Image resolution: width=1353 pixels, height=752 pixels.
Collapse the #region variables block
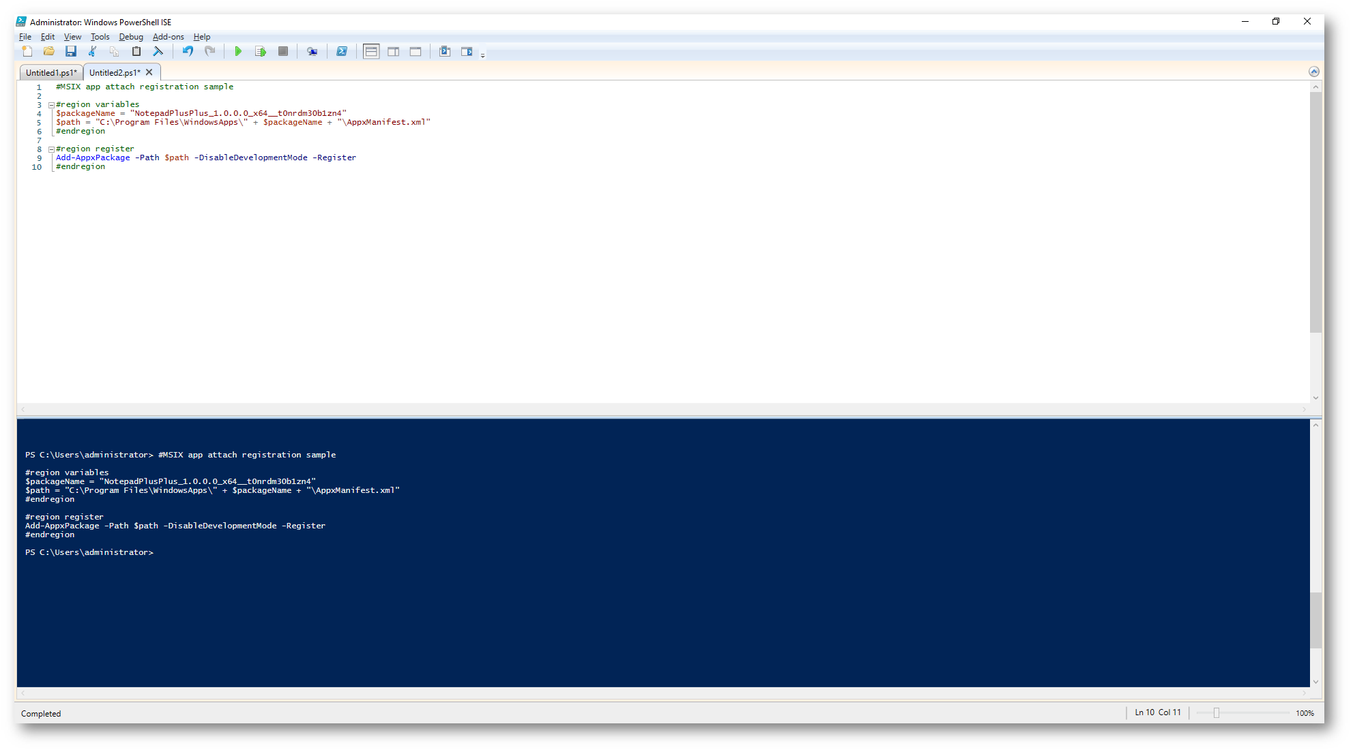point(51,105)
